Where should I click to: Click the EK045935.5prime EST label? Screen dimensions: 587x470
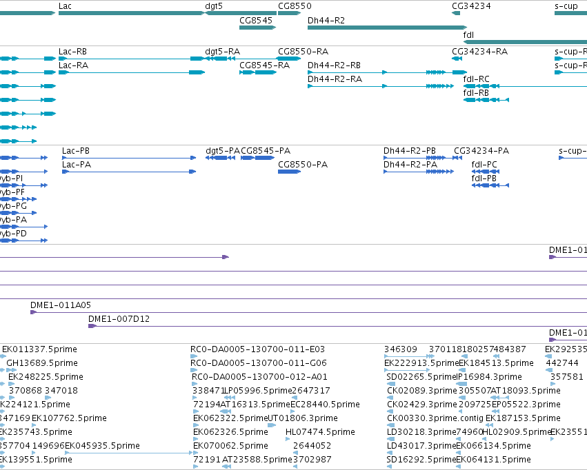(x=102, y=446)
